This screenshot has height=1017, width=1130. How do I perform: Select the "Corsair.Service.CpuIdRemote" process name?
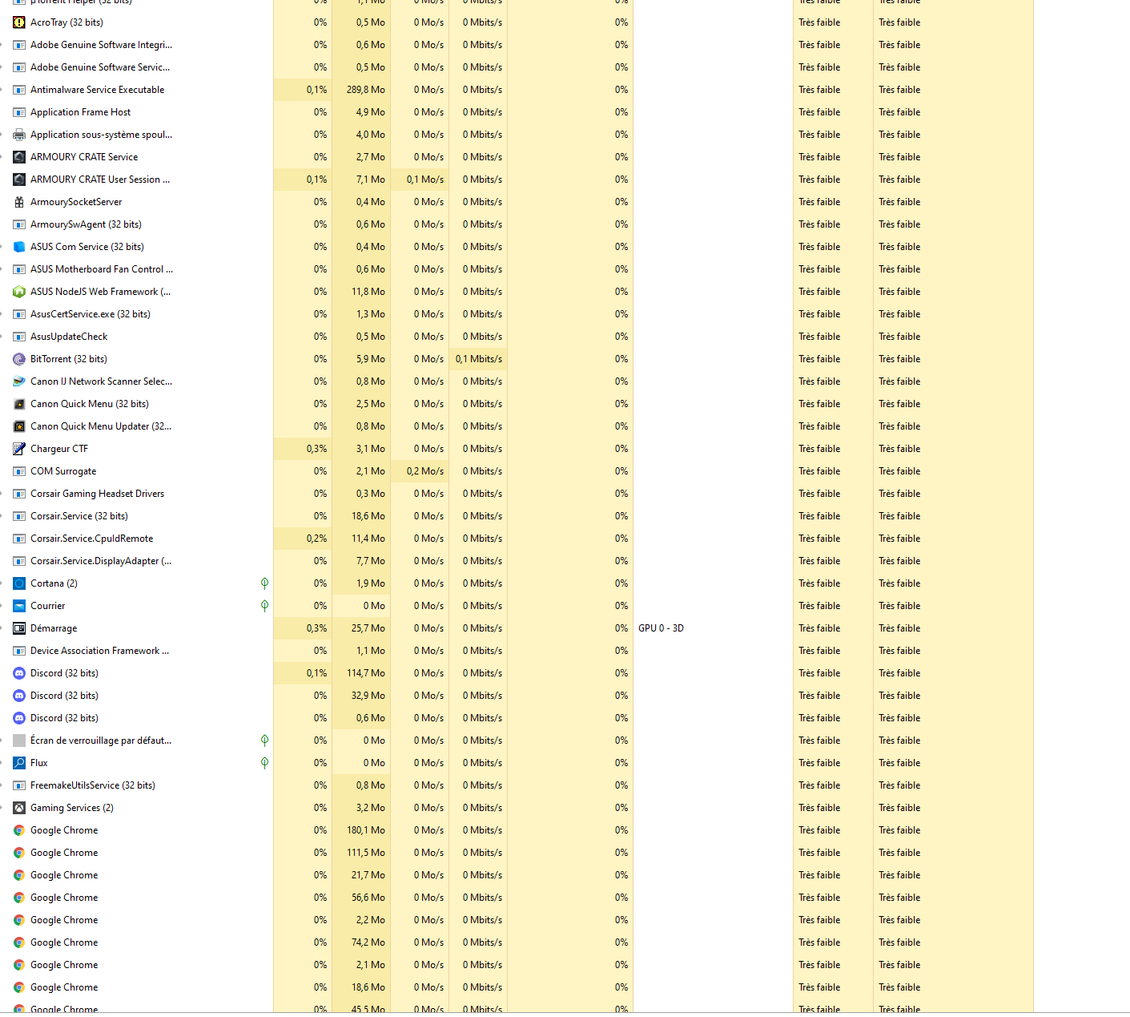91,539
